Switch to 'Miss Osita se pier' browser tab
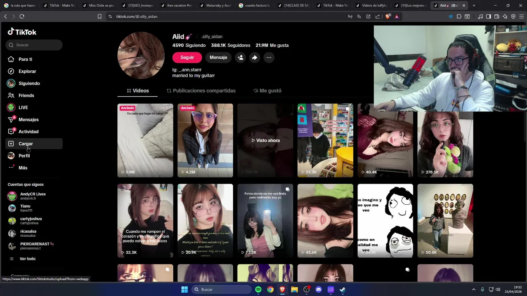This screenshot has height=296, width=527. [98, 5]
